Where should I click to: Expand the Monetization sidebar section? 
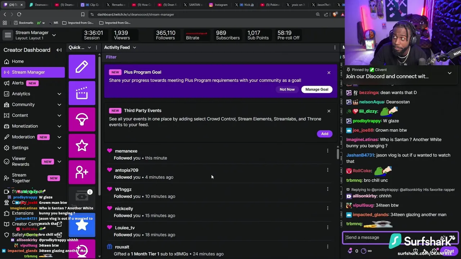pyautogui.click(x=59, y=126)
